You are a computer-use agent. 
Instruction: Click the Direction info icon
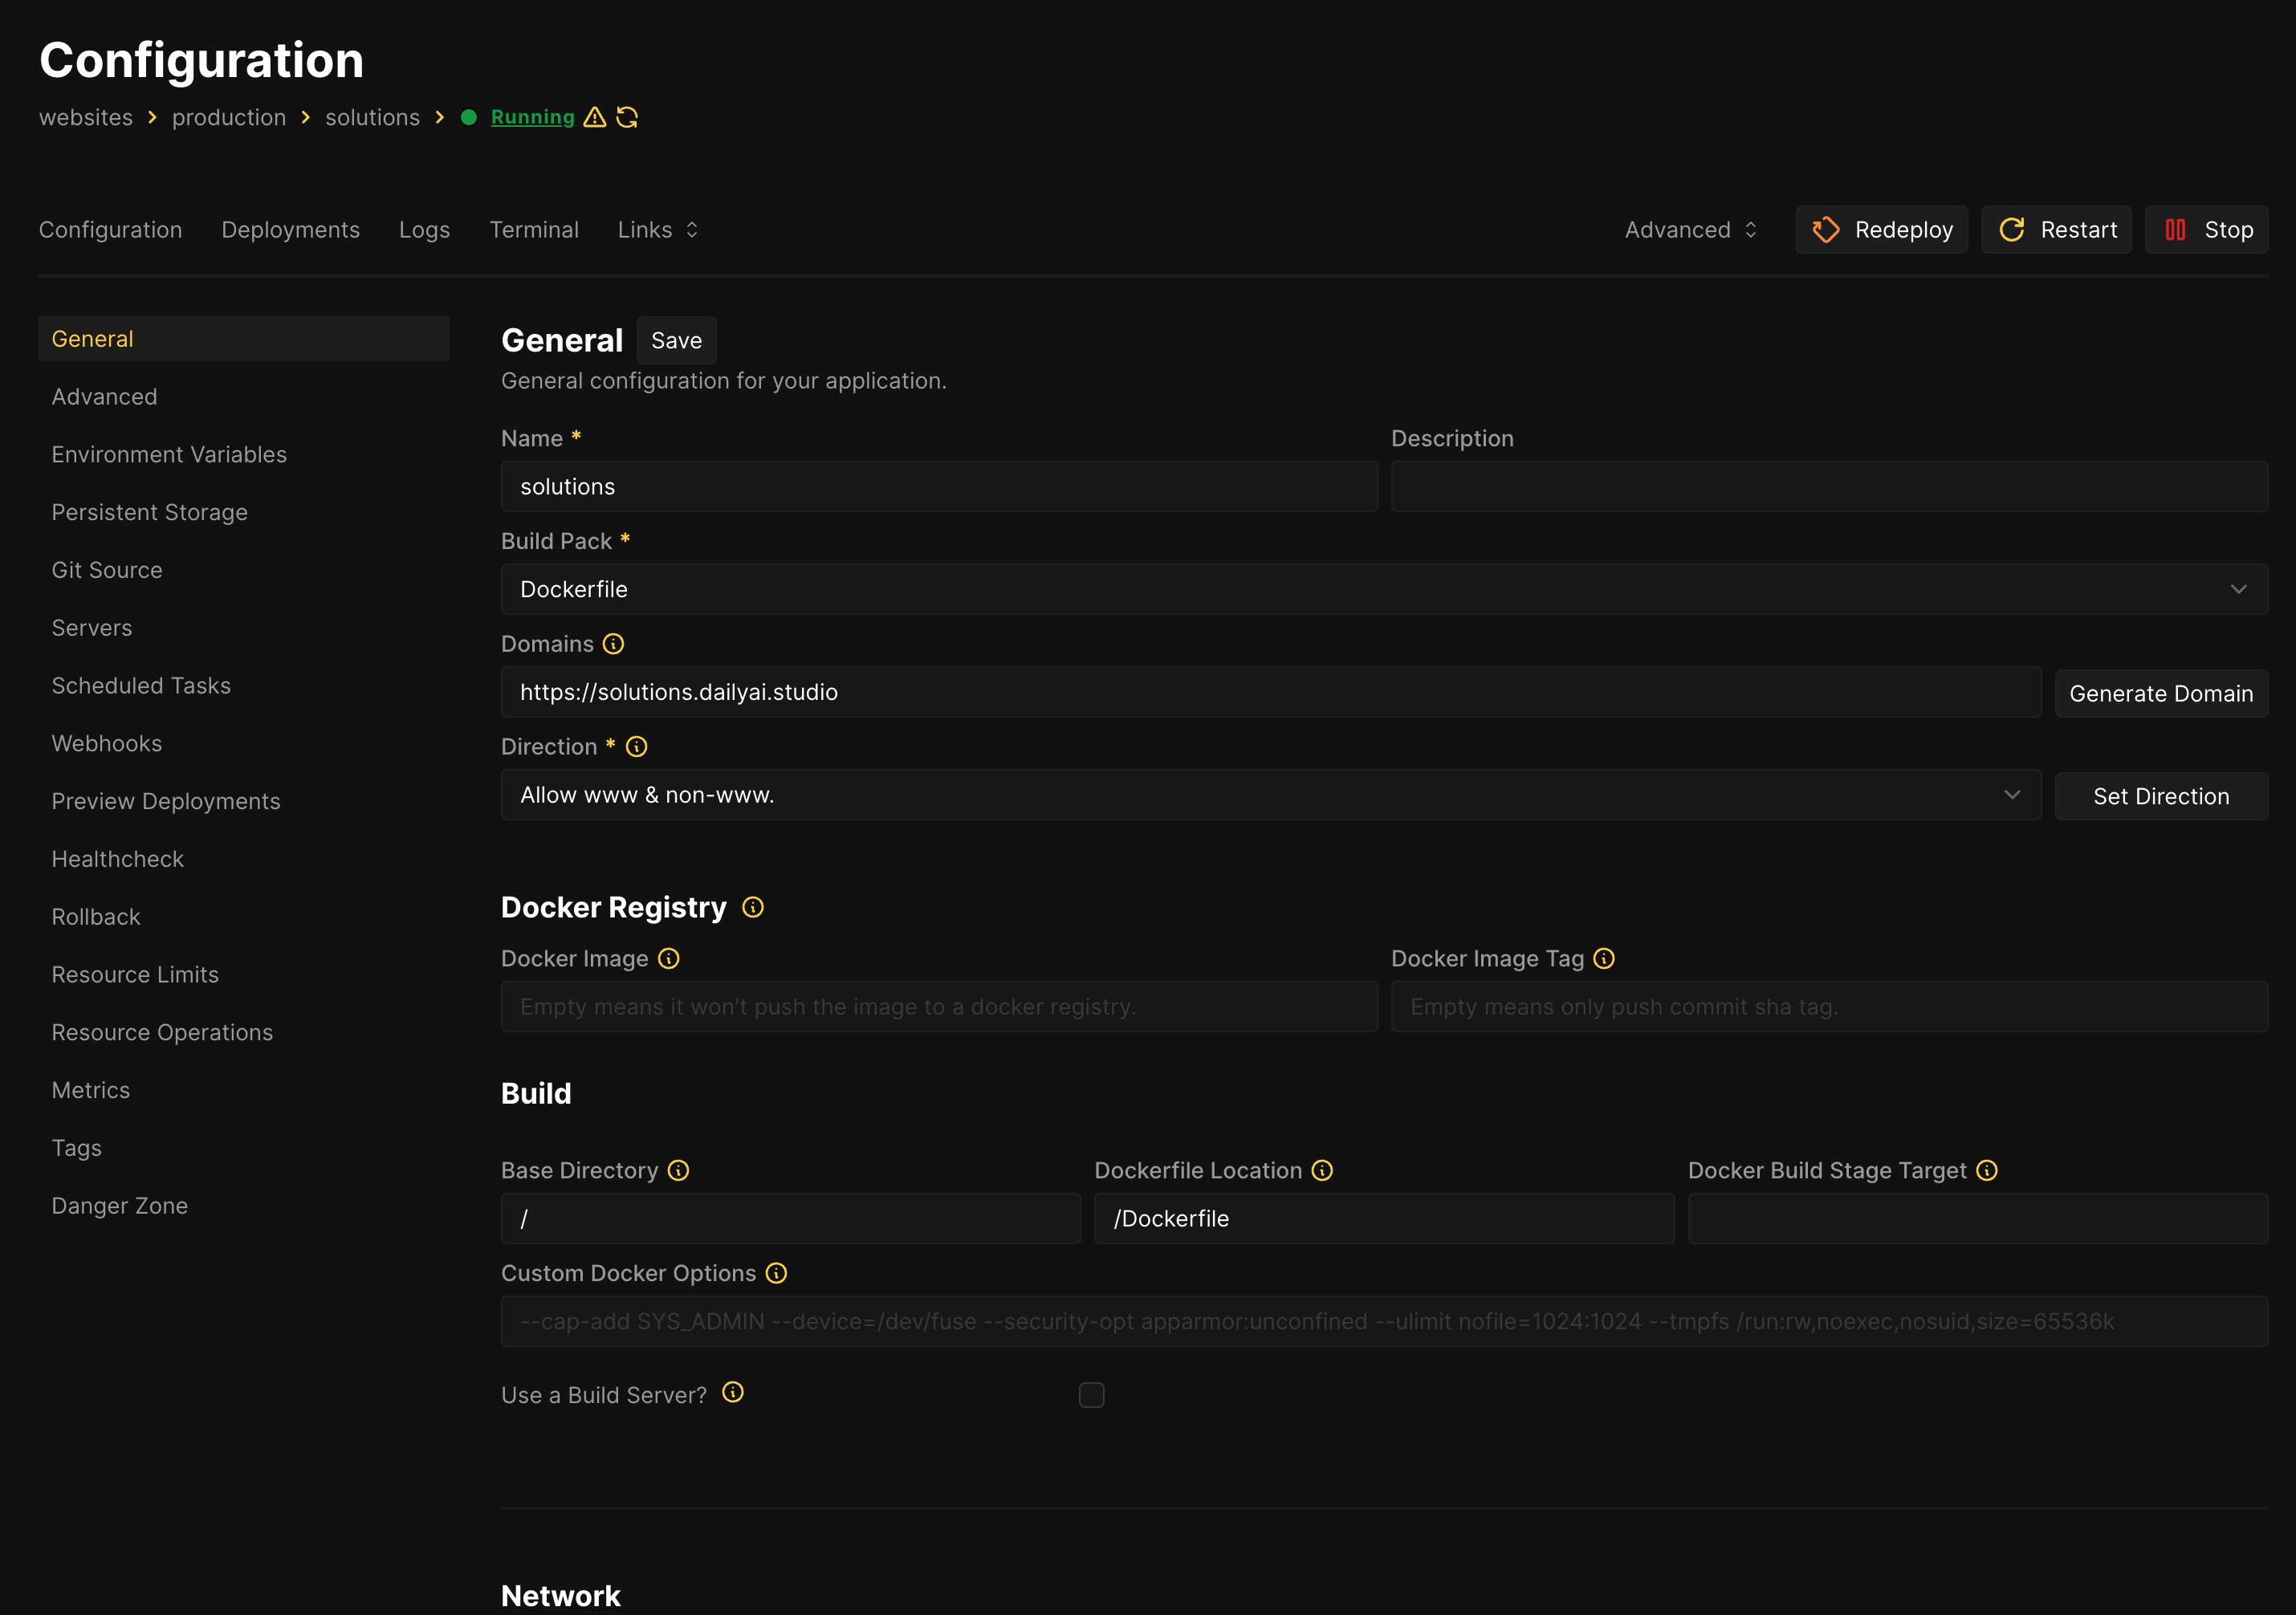point(637,747)
